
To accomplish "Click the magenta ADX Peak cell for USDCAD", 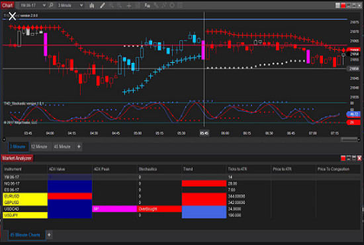I will [x=114, y=209].
